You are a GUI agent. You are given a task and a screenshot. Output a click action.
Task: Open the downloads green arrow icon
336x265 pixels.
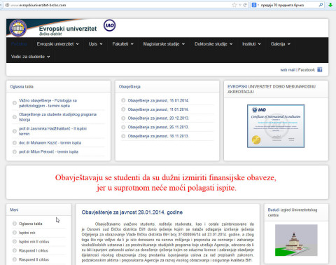point(330,5)
